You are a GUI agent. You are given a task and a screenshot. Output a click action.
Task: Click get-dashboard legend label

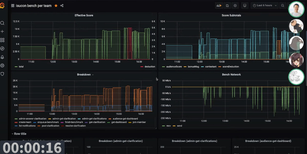(x=119, y=122)
